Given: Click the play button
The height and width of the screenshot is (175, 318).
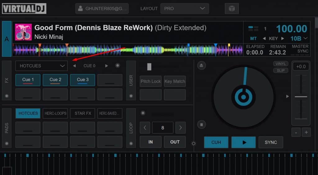Looking at the screenshot, I should click(243, 142).
